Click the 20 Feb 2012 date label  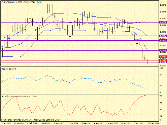46,123
